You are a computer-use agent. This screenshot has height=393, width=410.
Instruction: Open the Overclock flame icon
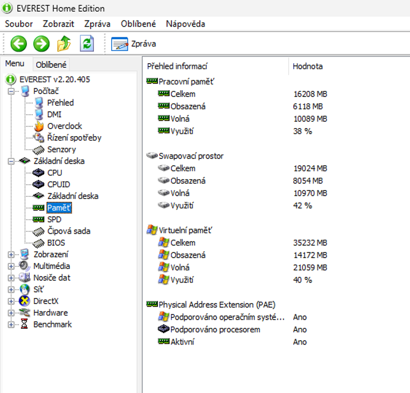point(38,126)
